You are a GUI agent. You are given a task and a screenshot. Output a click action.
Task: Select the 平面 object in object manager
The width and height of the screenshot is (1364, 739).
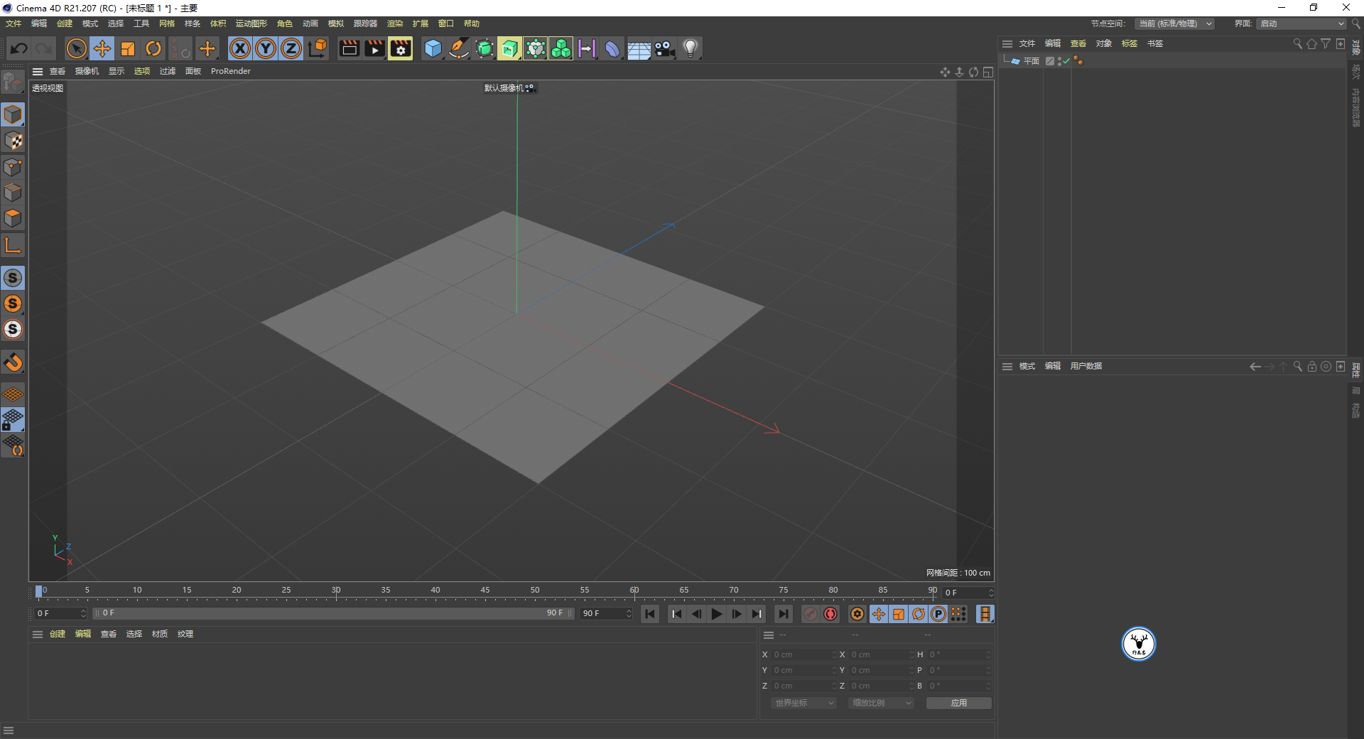coord(1031,61)
